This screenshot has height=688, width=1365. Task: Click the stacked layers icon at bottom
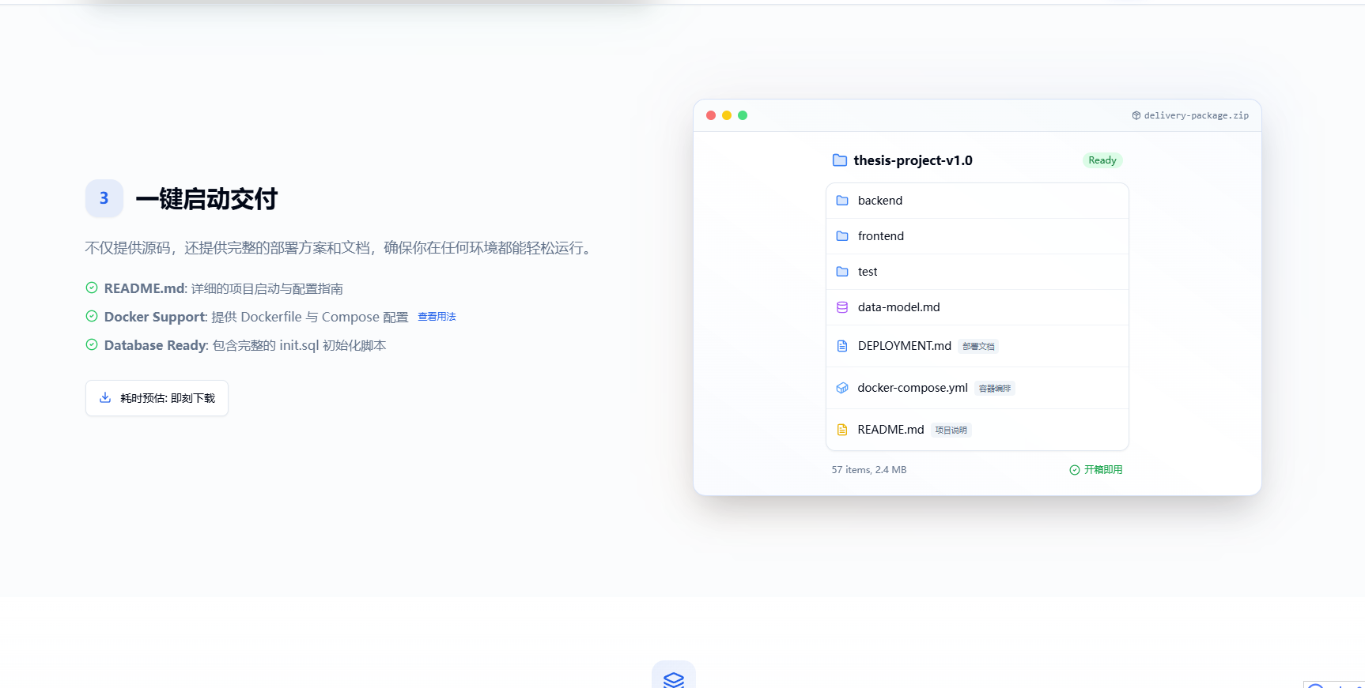click(x=674, y=679)
